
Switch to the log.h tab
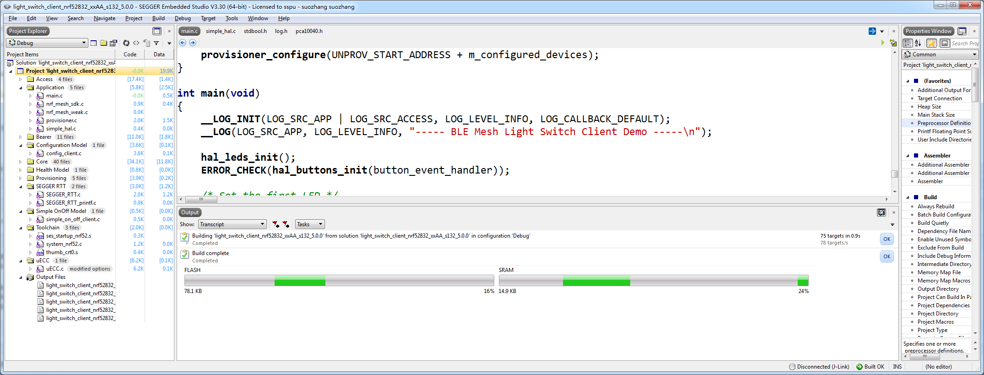click(x=281, y=31)
